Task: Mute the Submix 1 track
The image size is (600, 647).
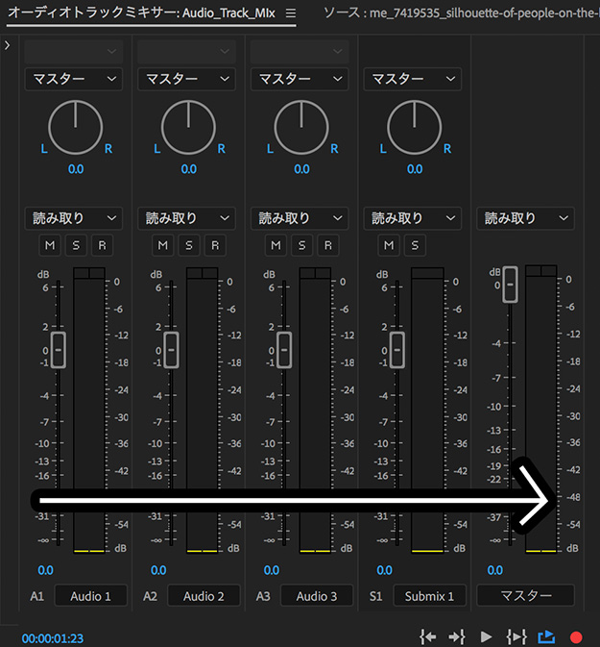Action: (389, 245)
